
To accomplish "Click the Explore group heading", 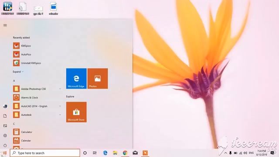I will pyautogui.click(x=70, y=96).
